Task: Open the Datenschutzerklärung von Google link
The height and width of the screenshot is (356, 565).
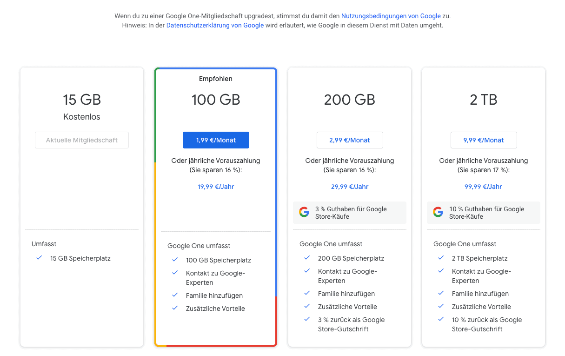Action: [x=215, y=25]
